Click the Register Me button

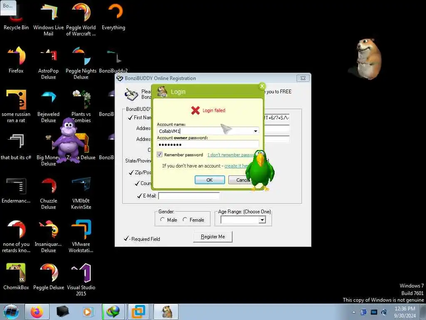point(213,237)
